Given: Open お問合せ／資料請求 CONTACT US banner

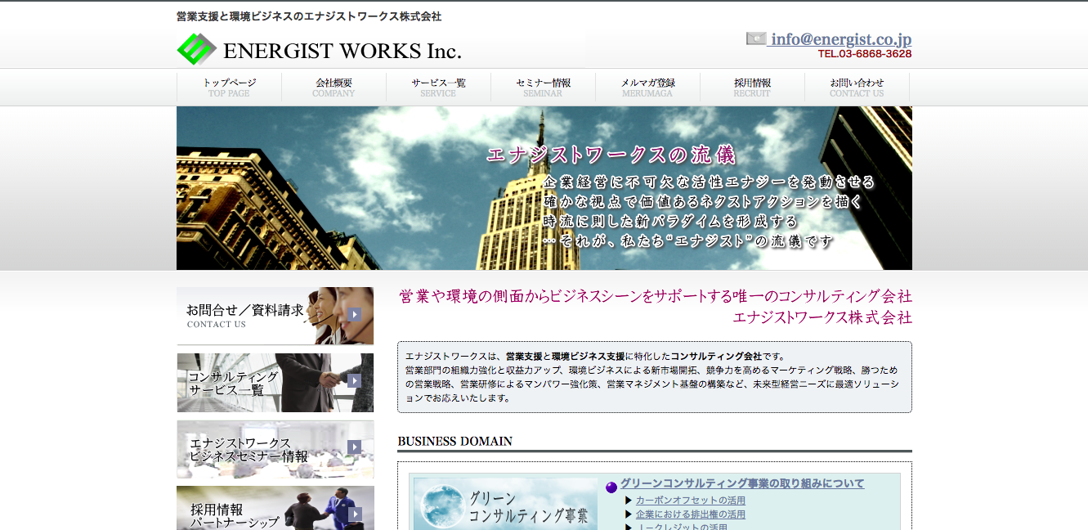Looking at the screenshot, I should click(275, 316).
